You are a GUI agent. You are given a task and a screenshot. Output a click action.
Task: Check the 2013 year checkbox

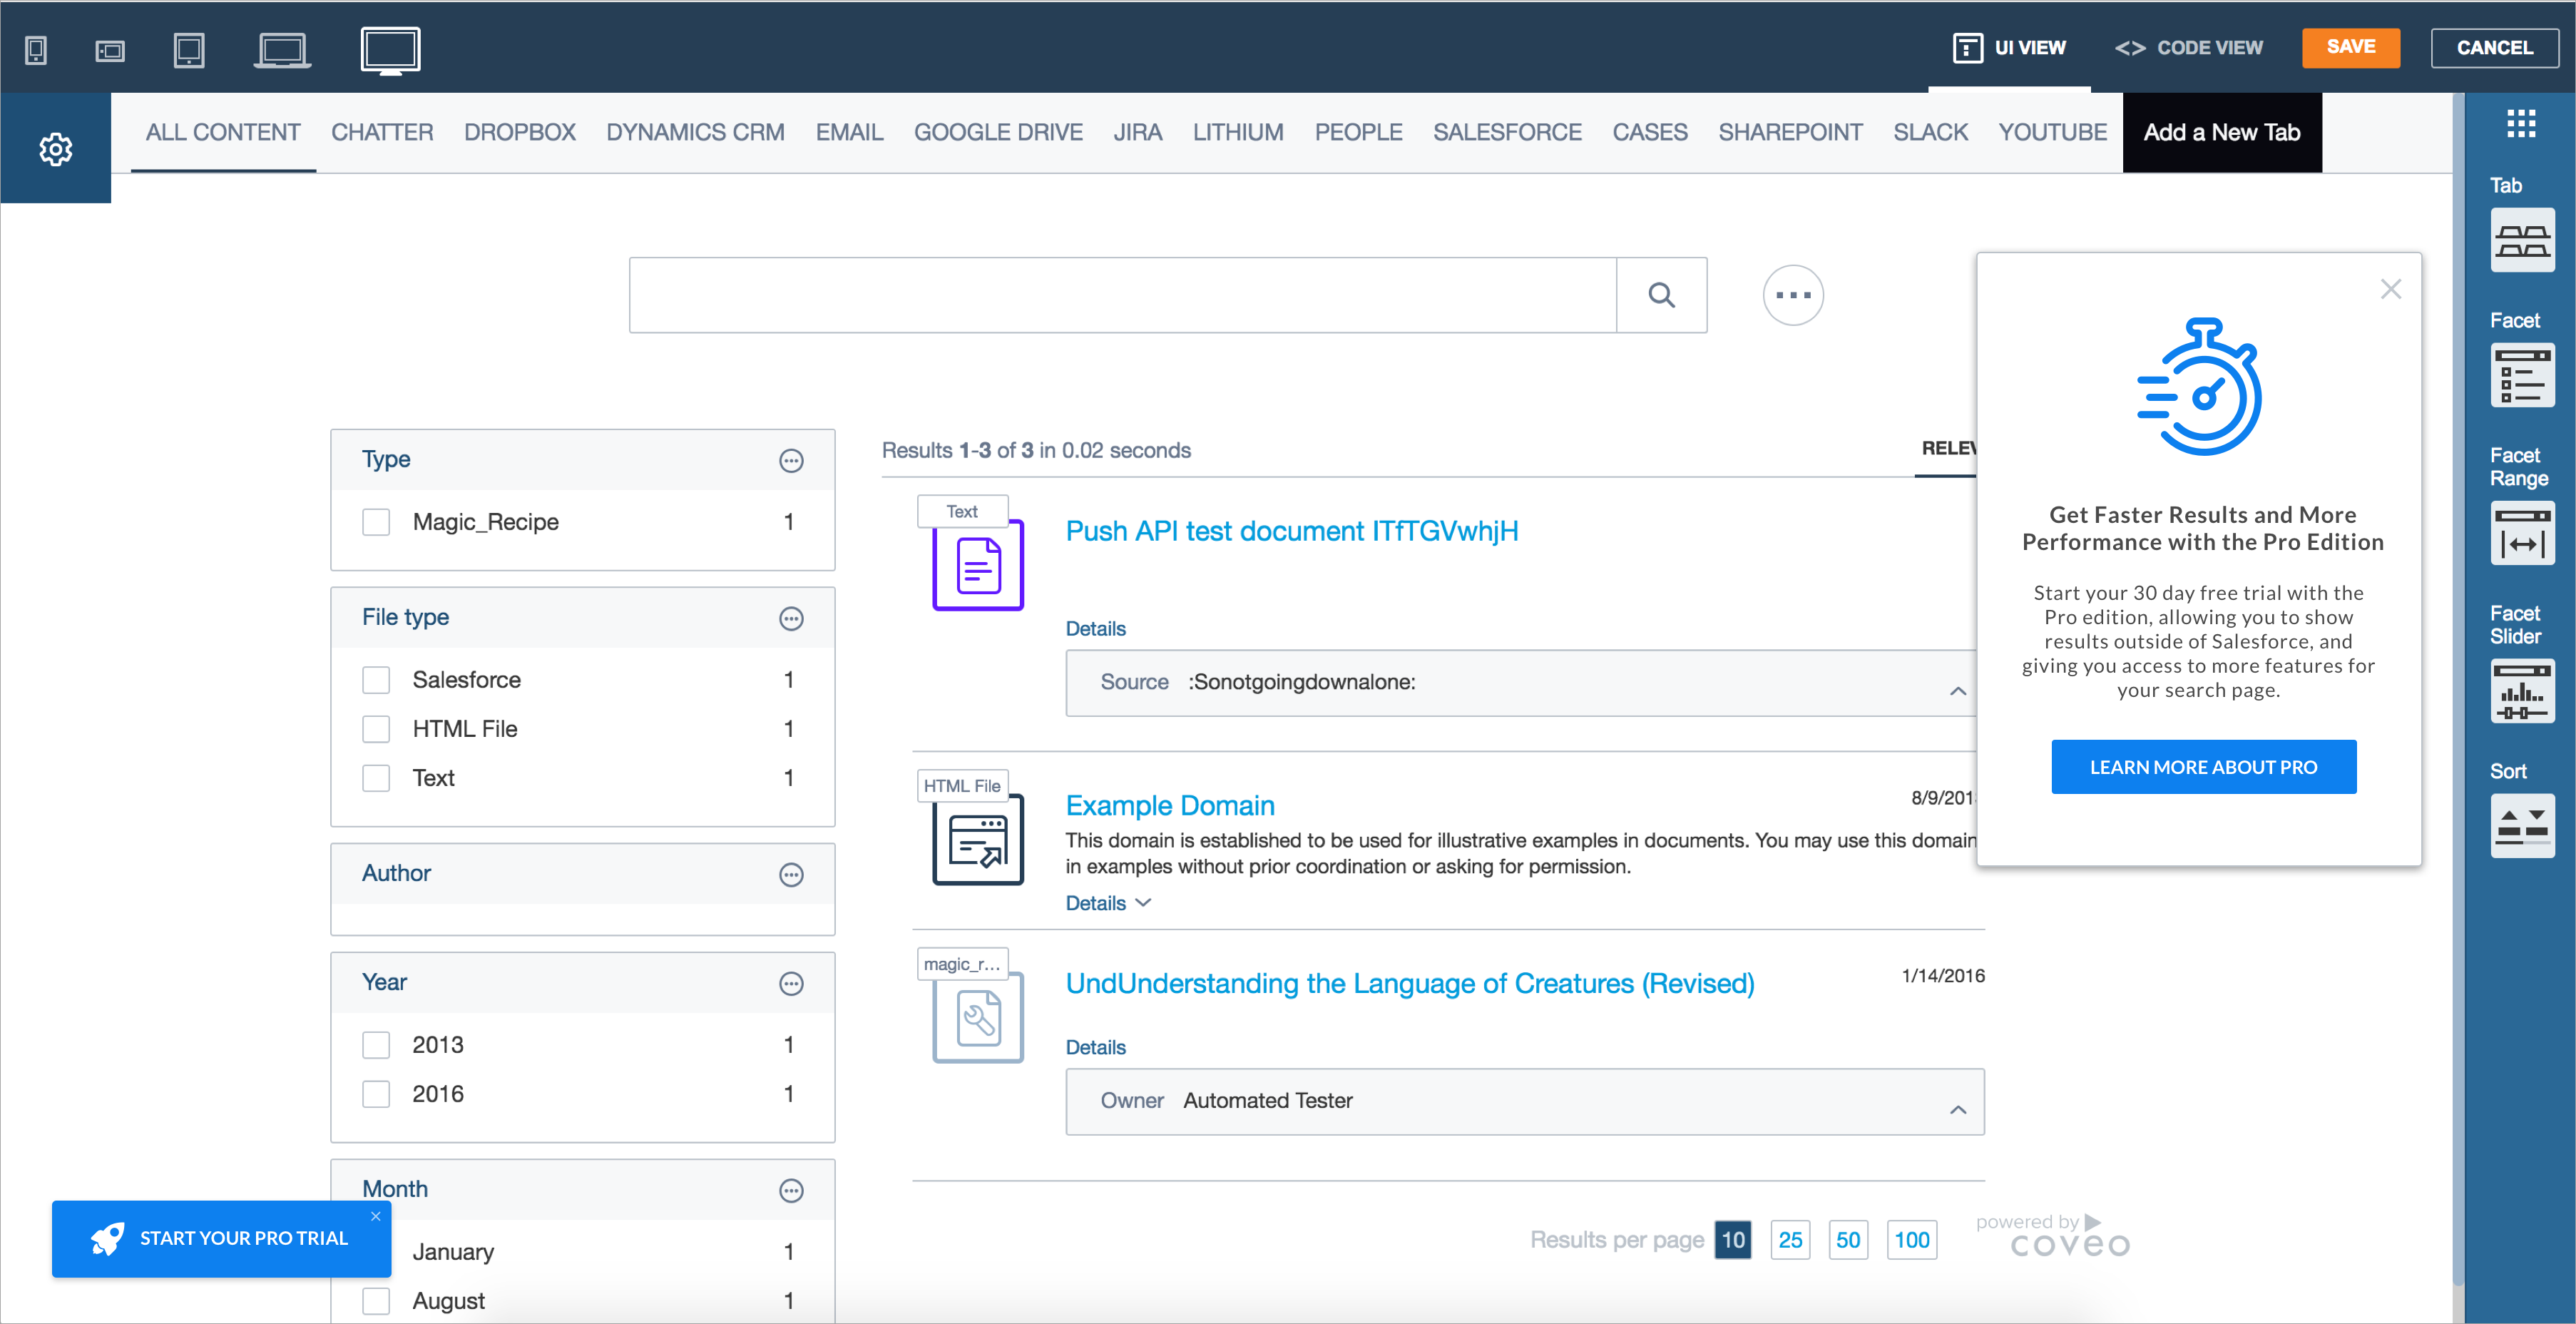click(x=376, y=1045)
